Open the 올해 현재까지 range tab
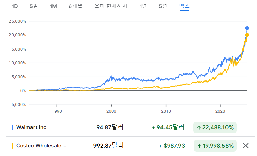257x156 pixels. tap(111, 7)
